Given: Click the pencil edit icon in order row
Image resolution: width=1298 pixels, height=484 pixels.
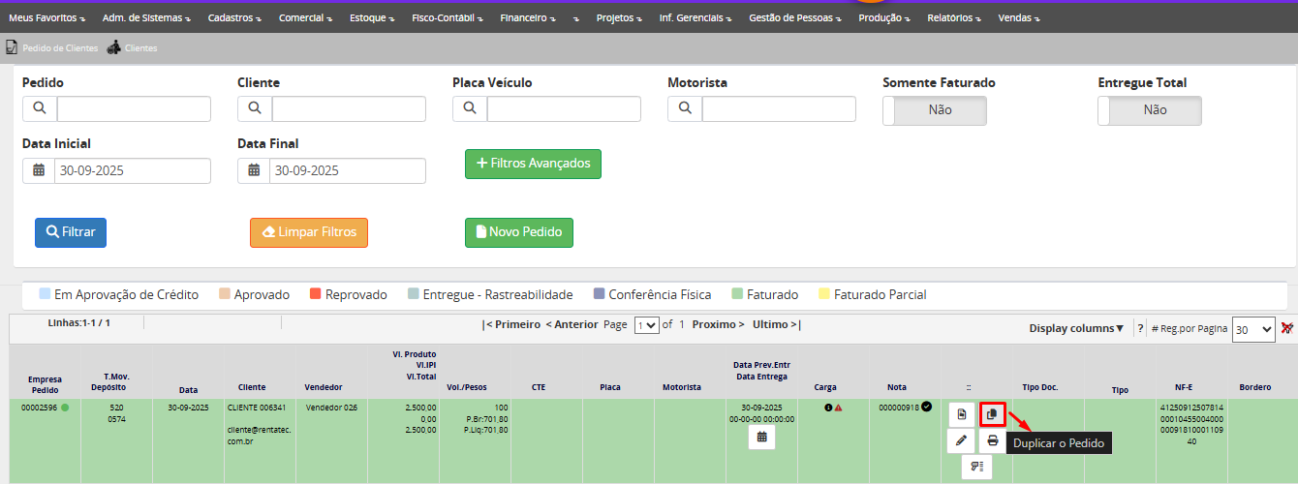Looking at the screenshot, I should coord(961,441).
